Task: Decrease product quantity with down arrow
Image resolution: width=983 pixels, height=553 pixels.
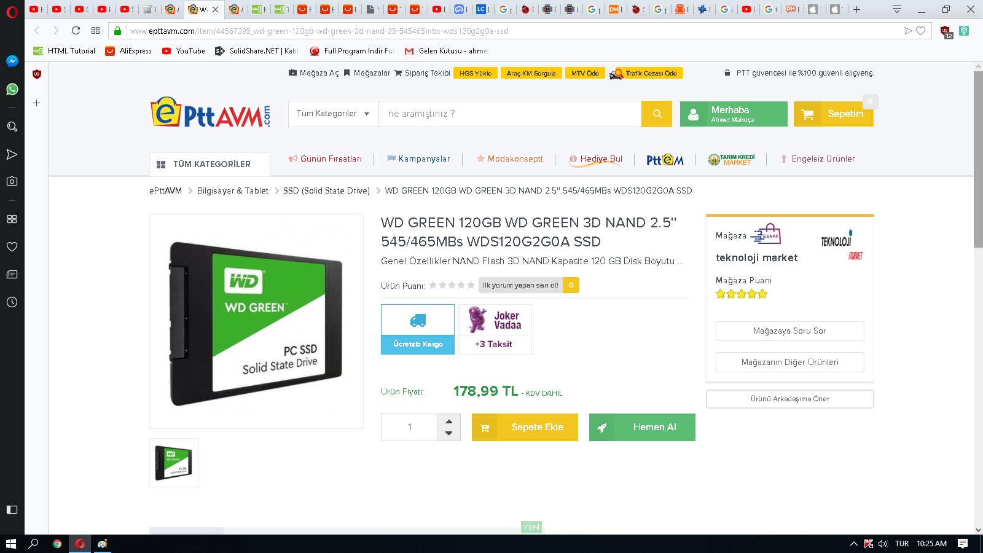Action: tap(448, 433)
